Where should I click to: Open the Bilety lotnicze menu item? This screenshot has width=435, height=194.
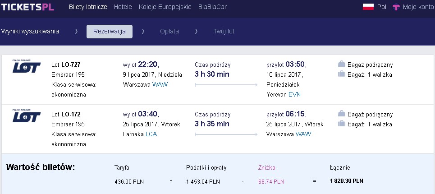[x=88, y=7]
